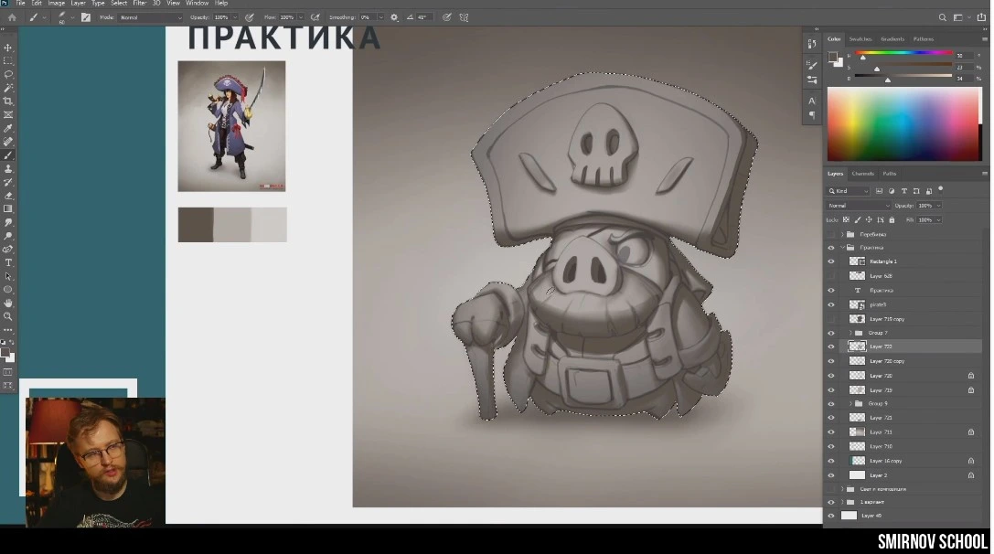Click inside the color spectrum picker
This screenshot has width=994, height=554.
(x=903, y=123)
